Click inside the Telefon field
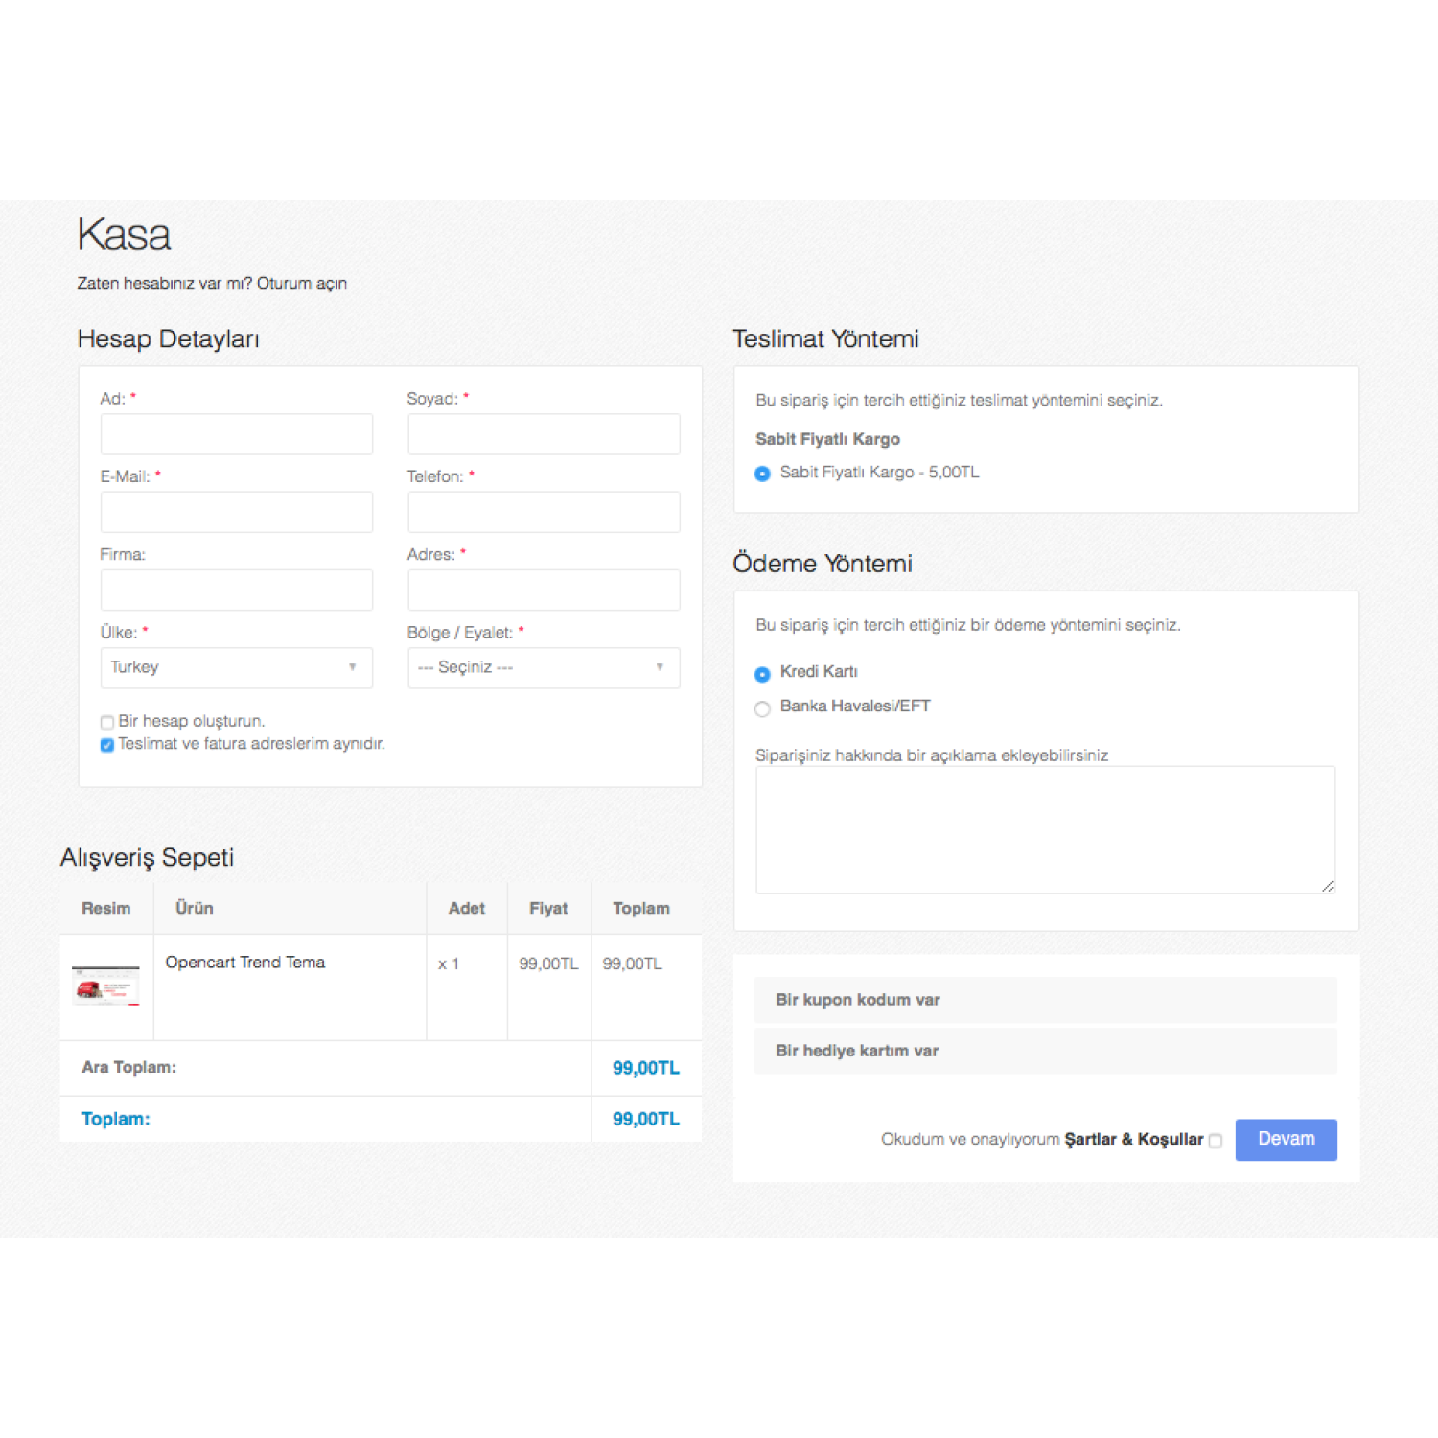The width and height of the screenshot is (1438, 1438). tap(543, 512)
